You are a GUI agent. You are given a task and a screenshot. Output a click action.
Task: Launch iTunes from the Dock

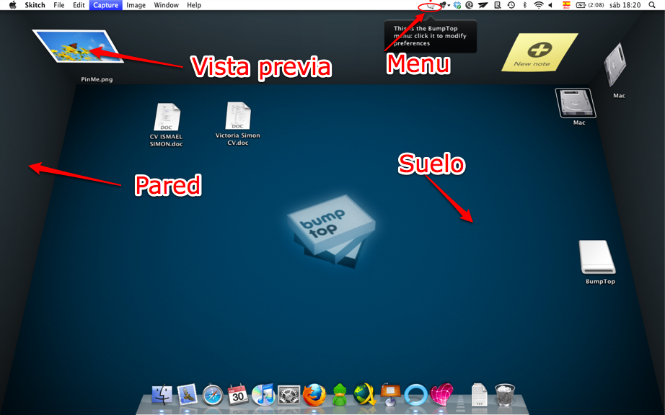(263, 395)
